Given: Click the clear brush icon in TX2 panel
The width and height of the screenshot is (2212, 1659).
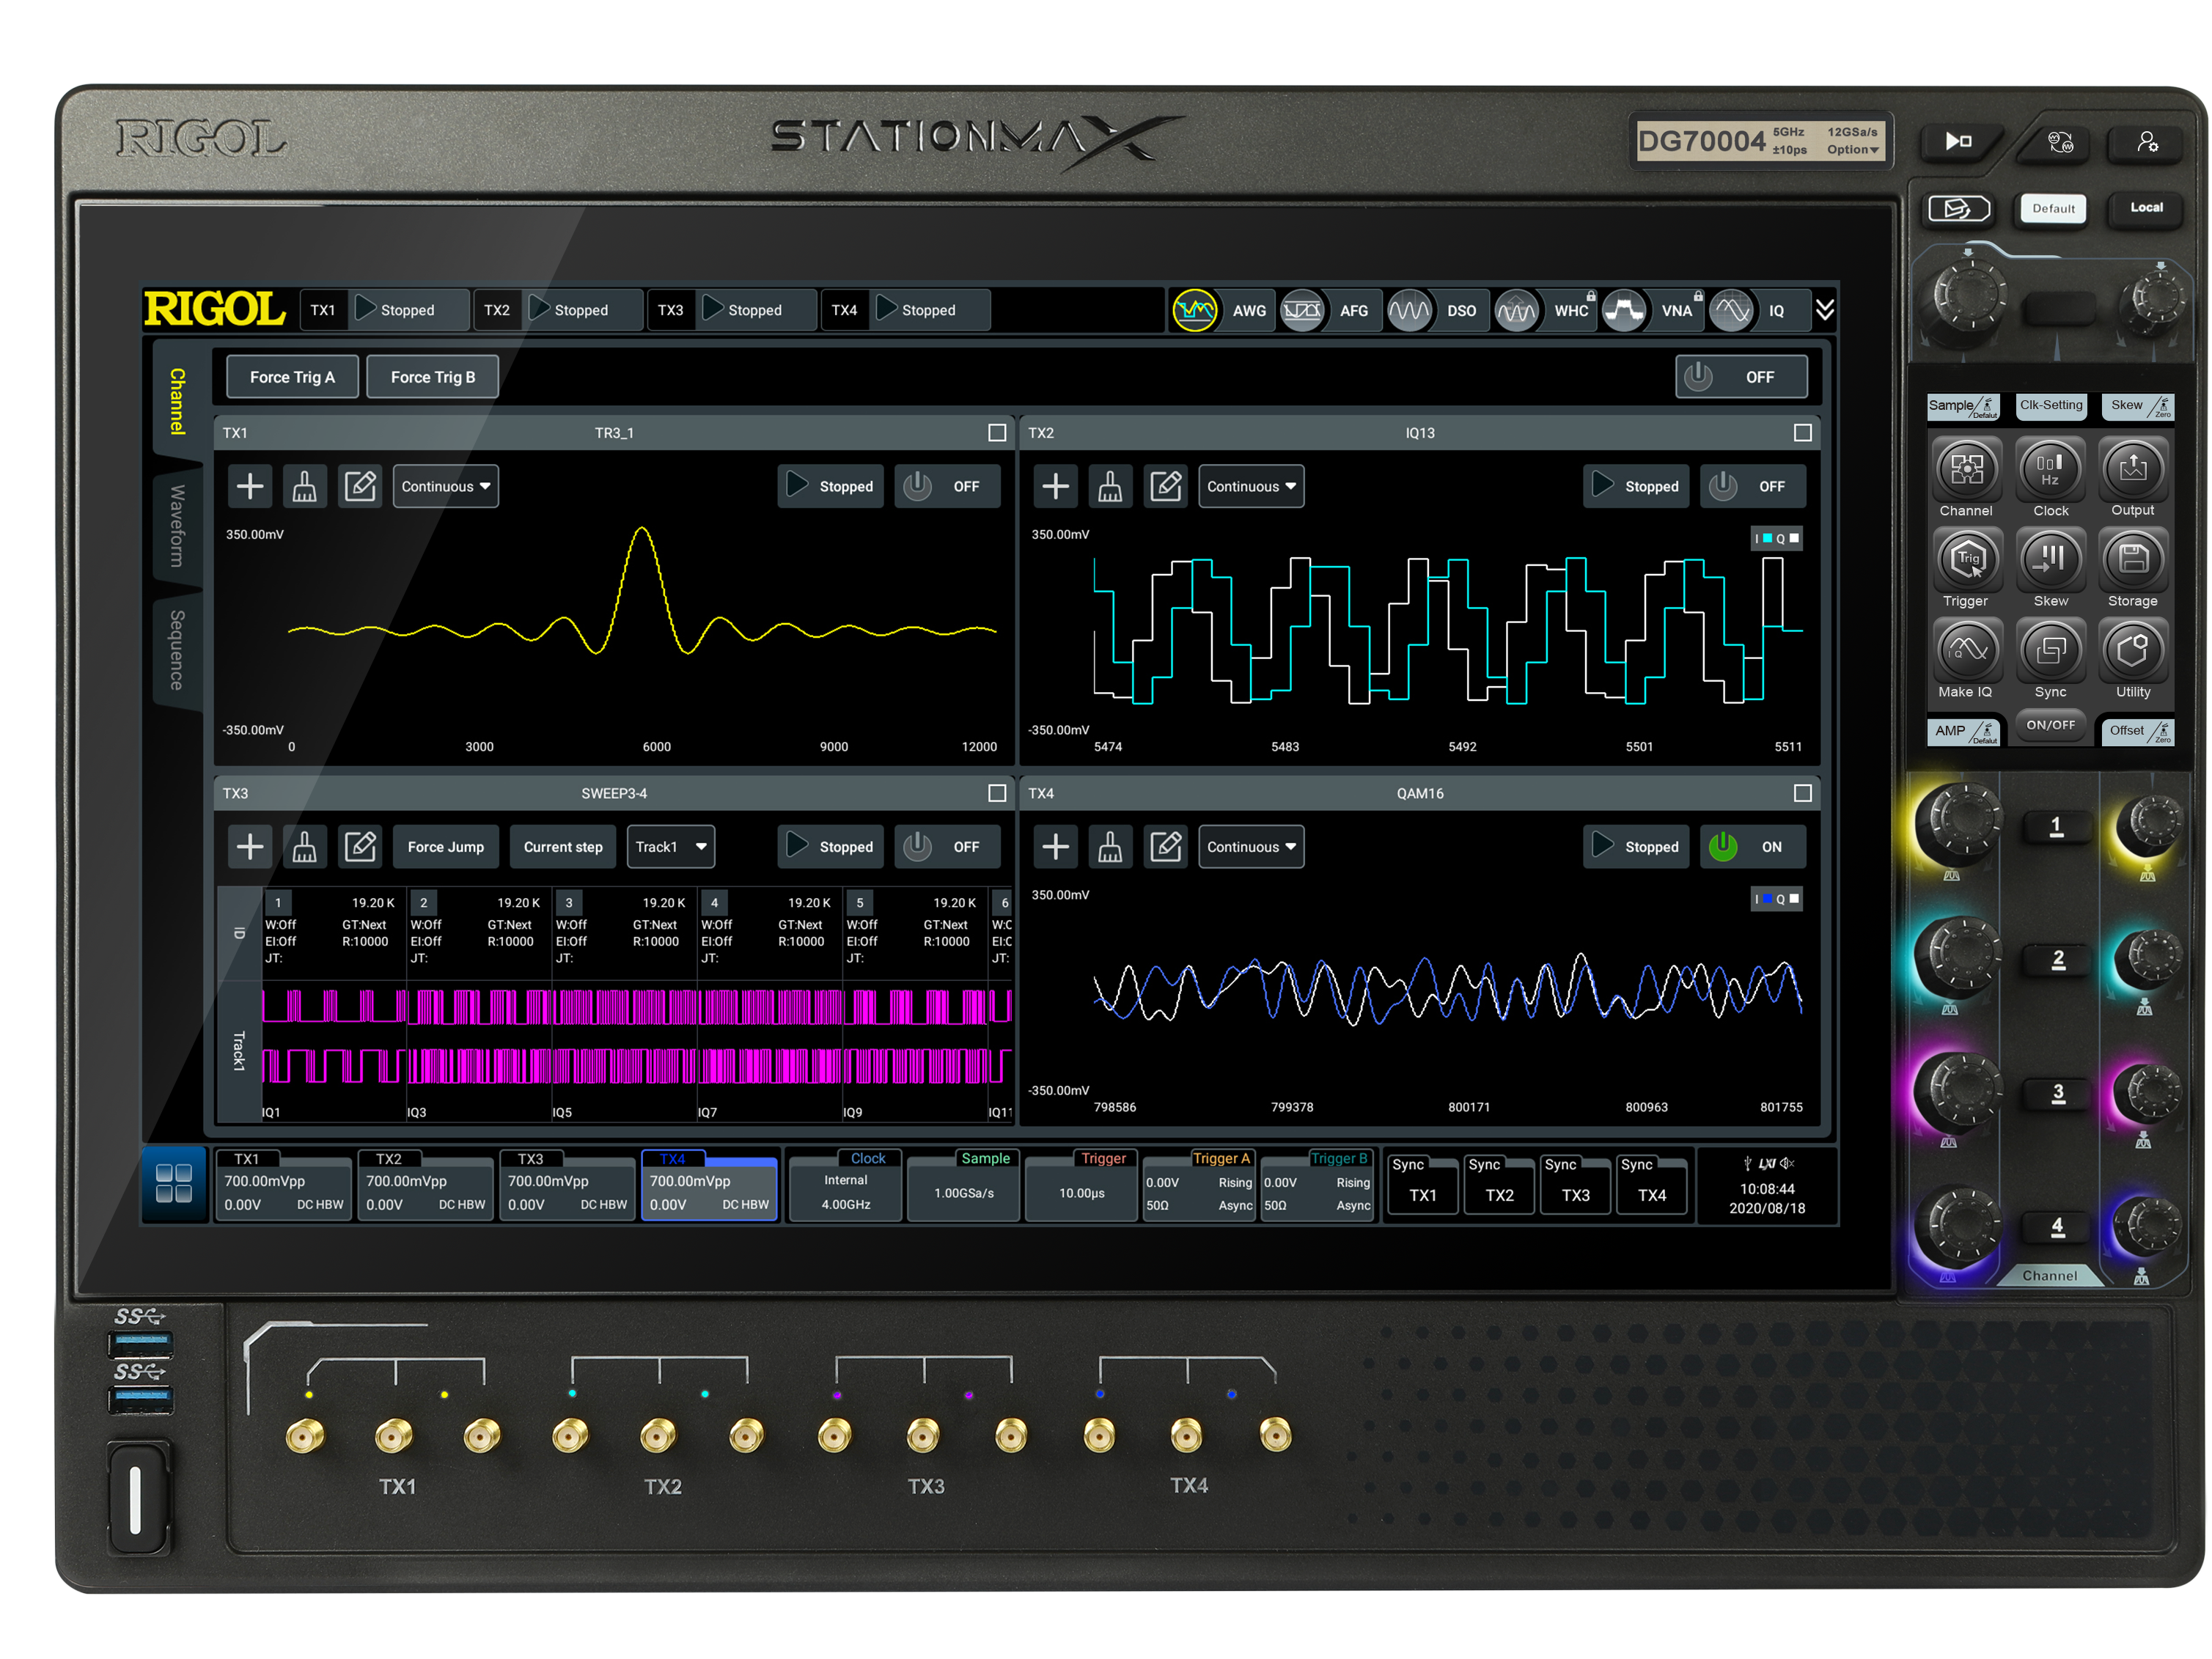Looking at the screenshot, I should click(x=1110, y=487).
